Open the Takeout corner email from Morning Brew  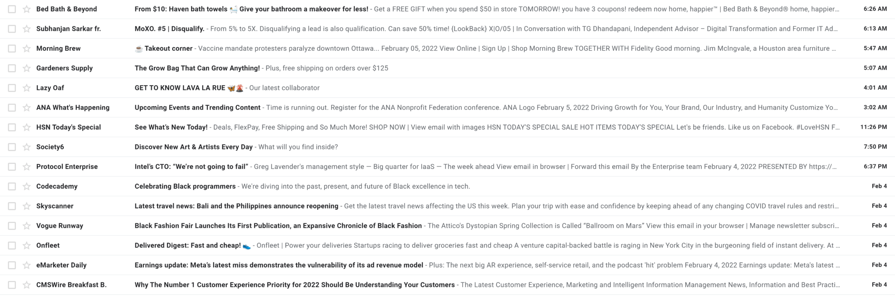(x=447, y=49)
